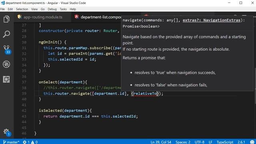256x144 pixels.
Task: Change line ending via LF entry
Action: pos(210,142)
